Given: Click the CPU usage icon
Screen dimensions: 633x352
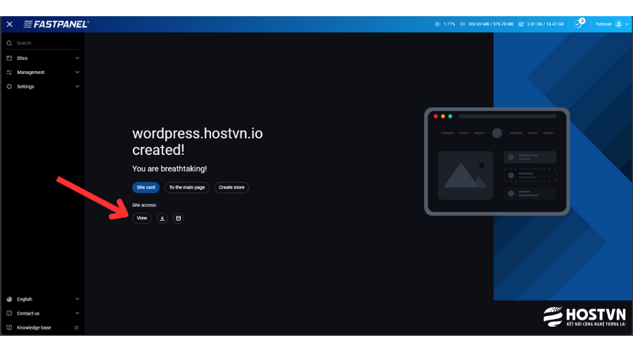Looking at the screenshot, I should coord(437,24).
